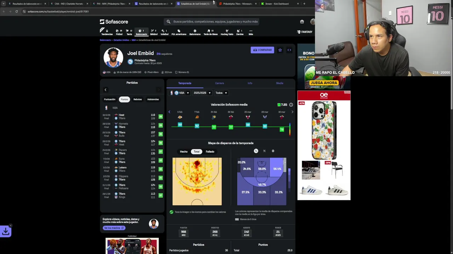453x254 pixels.
Task: Click the NBA breadcrumb link
Action: [134, 40]
